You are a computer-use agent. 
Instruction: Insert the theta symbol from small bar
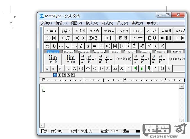[x=54, y=46]
